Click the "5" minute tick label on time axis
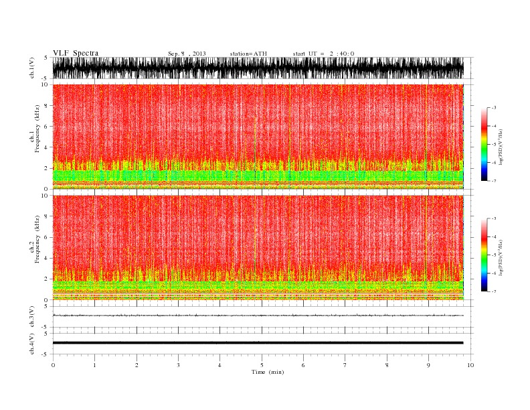The width and height of the screenshot is (530, 410). [262, 365]
